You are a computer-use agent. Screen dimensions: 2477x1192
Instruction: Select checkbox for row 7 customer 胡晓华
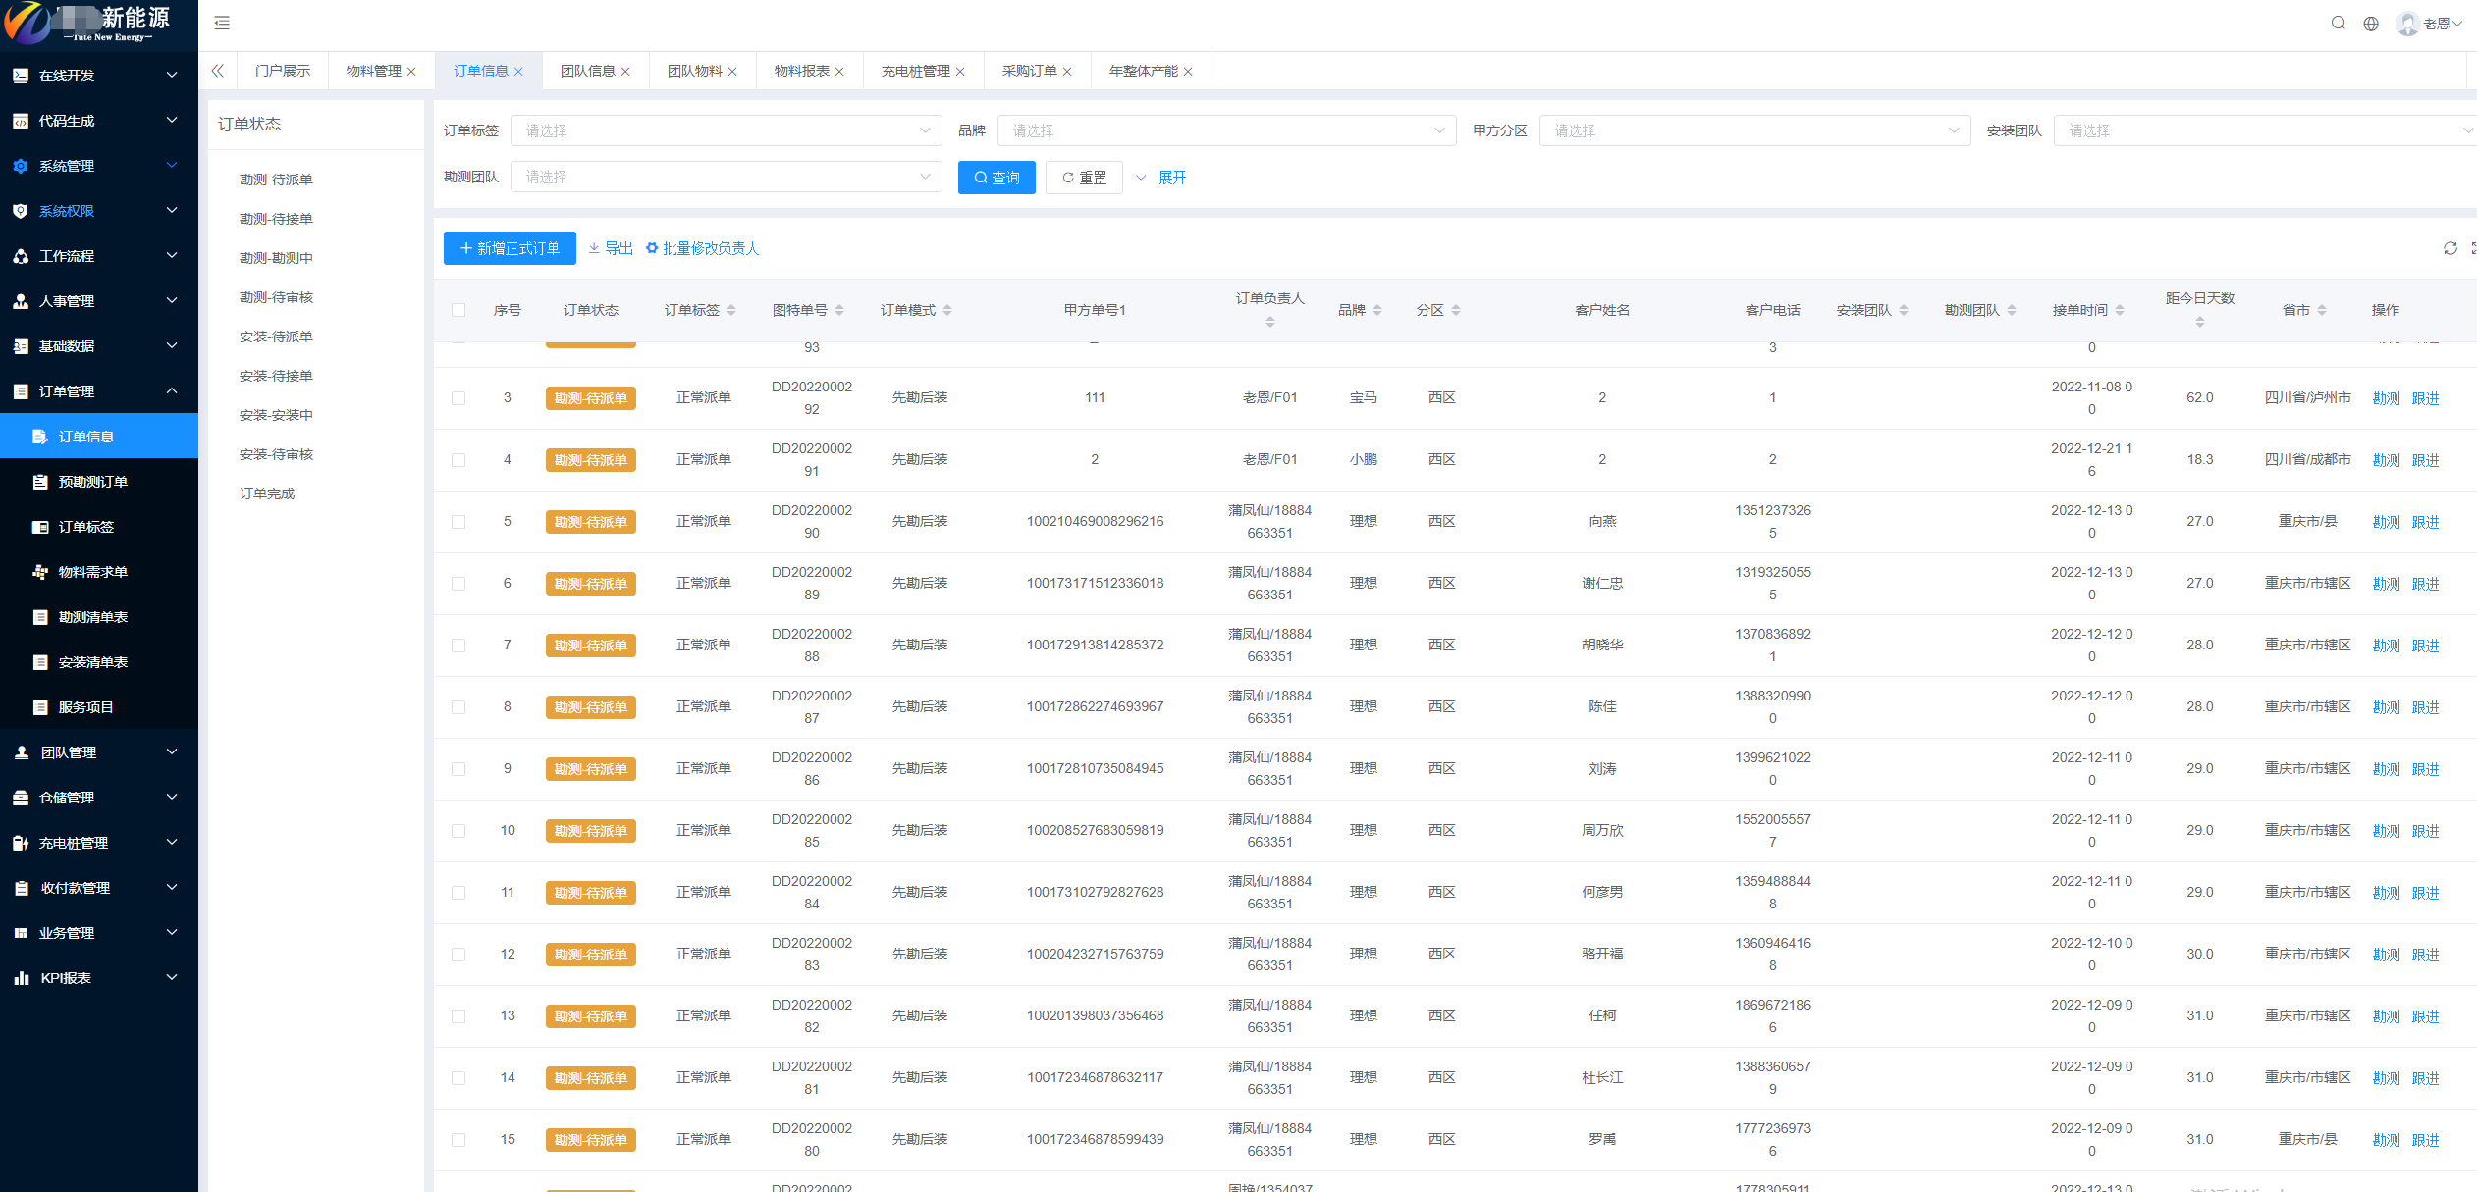pos(458,646)
